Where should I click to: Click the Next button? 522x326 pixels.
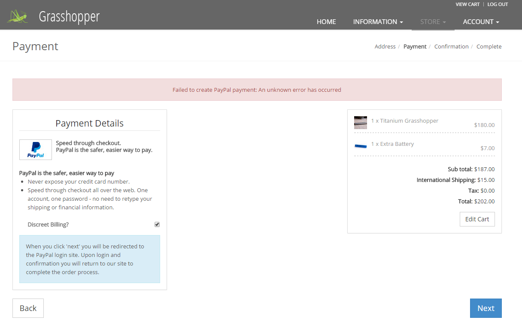pos(486,308)
